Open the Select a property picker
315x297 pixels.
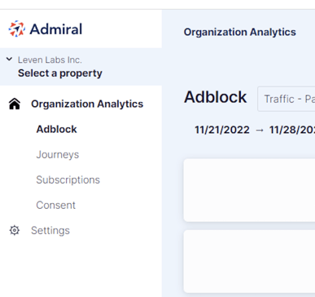pyautogui.click(x=60, y=73)
